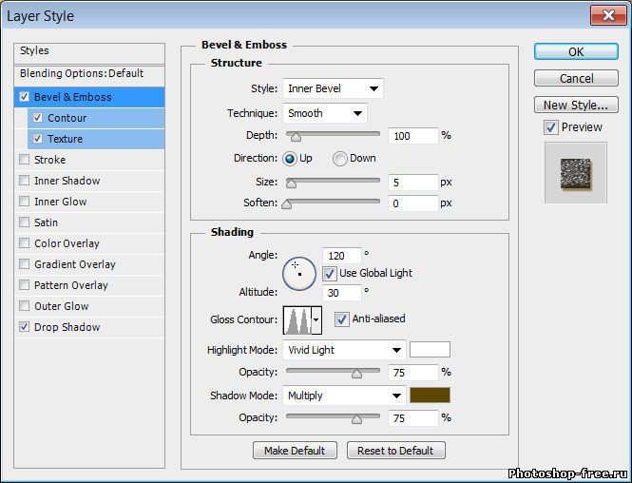Screen dimensions: 632x483
Task: Click the Size input field
Action: (x=412, y=182)
